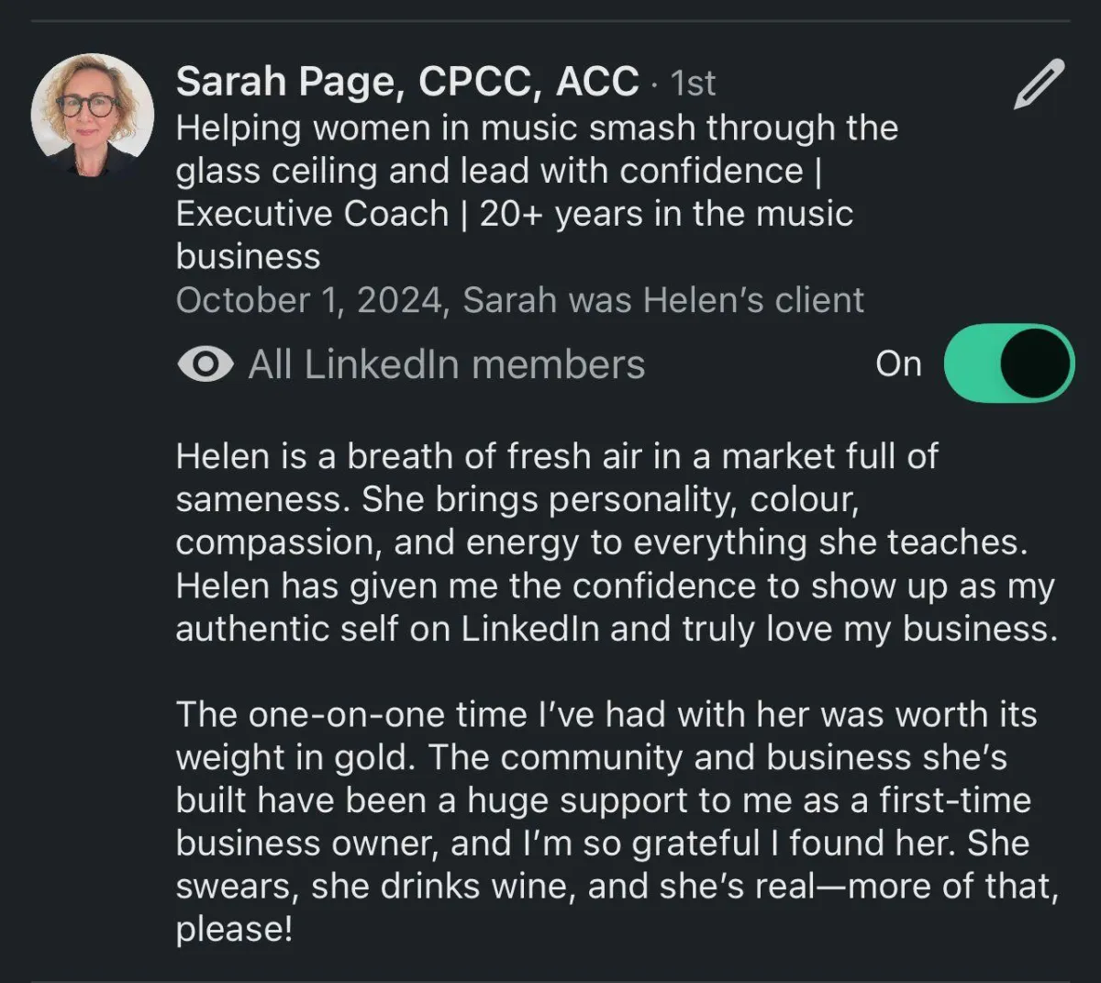Click the pencil edit icon
Viewport: 1101px width, 983px height.
coord(1039,84)
